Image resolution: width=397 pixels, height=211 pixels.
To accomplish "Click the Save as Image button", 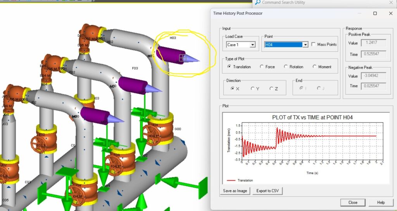I will point(235,191).
